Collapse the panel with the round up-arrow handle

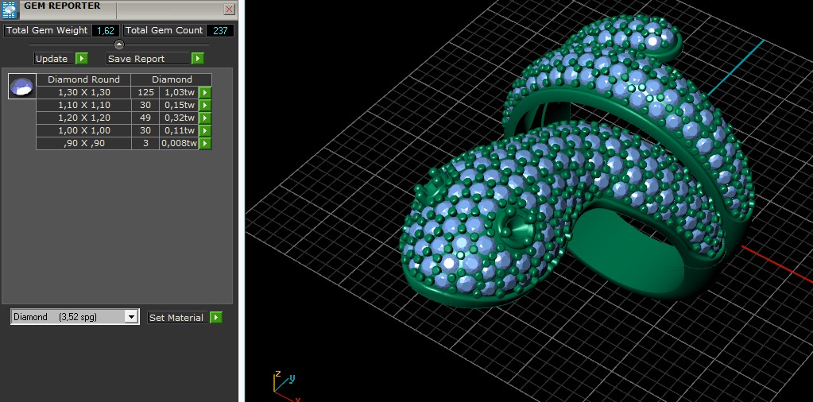coord(118,44)
